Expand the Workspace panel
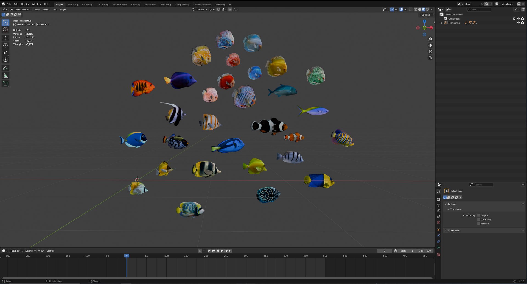The width and height of the screenshot is (527, 284). [x=453, y=230]
